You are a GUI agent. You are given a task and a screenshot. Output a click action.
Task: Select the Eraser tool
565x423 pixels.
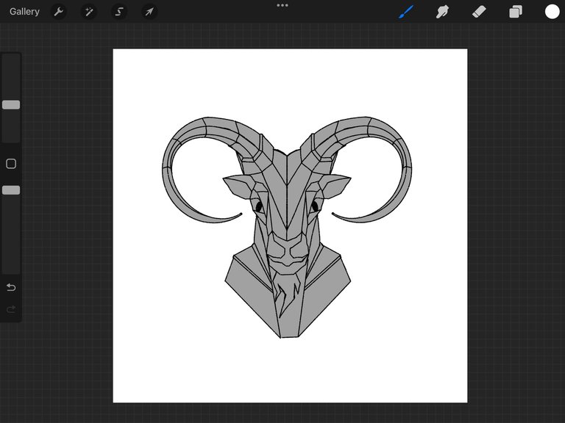click(479, 12)
